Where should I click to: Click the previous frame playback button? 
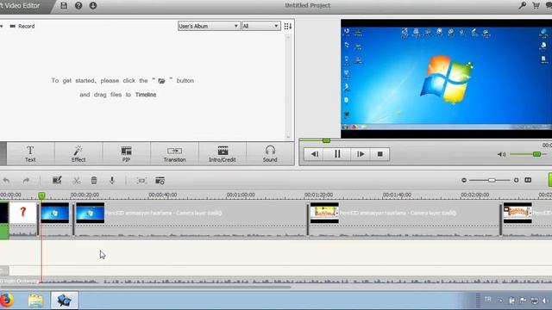(315, 154)
